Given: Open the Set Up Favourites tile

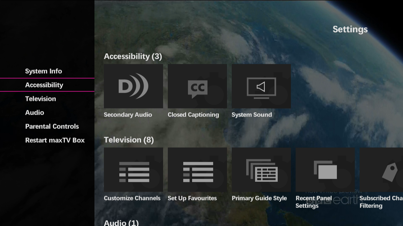Looking at the screenshot, I should [x=197, y=170].
